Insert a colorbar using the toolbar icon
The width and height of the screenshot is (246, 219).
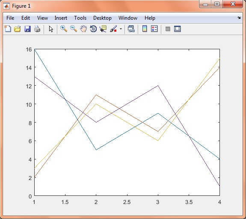click(x=145, y=29)
